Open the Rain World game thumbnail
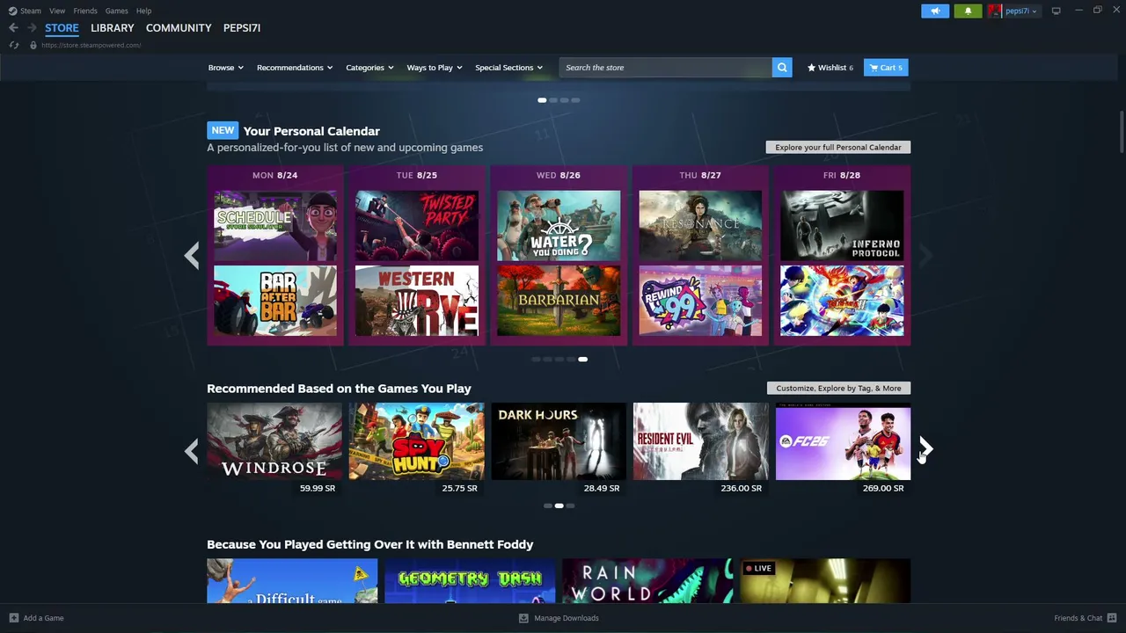The width and height of the screenshot is (1126, 633). click(x=647, y=581)
